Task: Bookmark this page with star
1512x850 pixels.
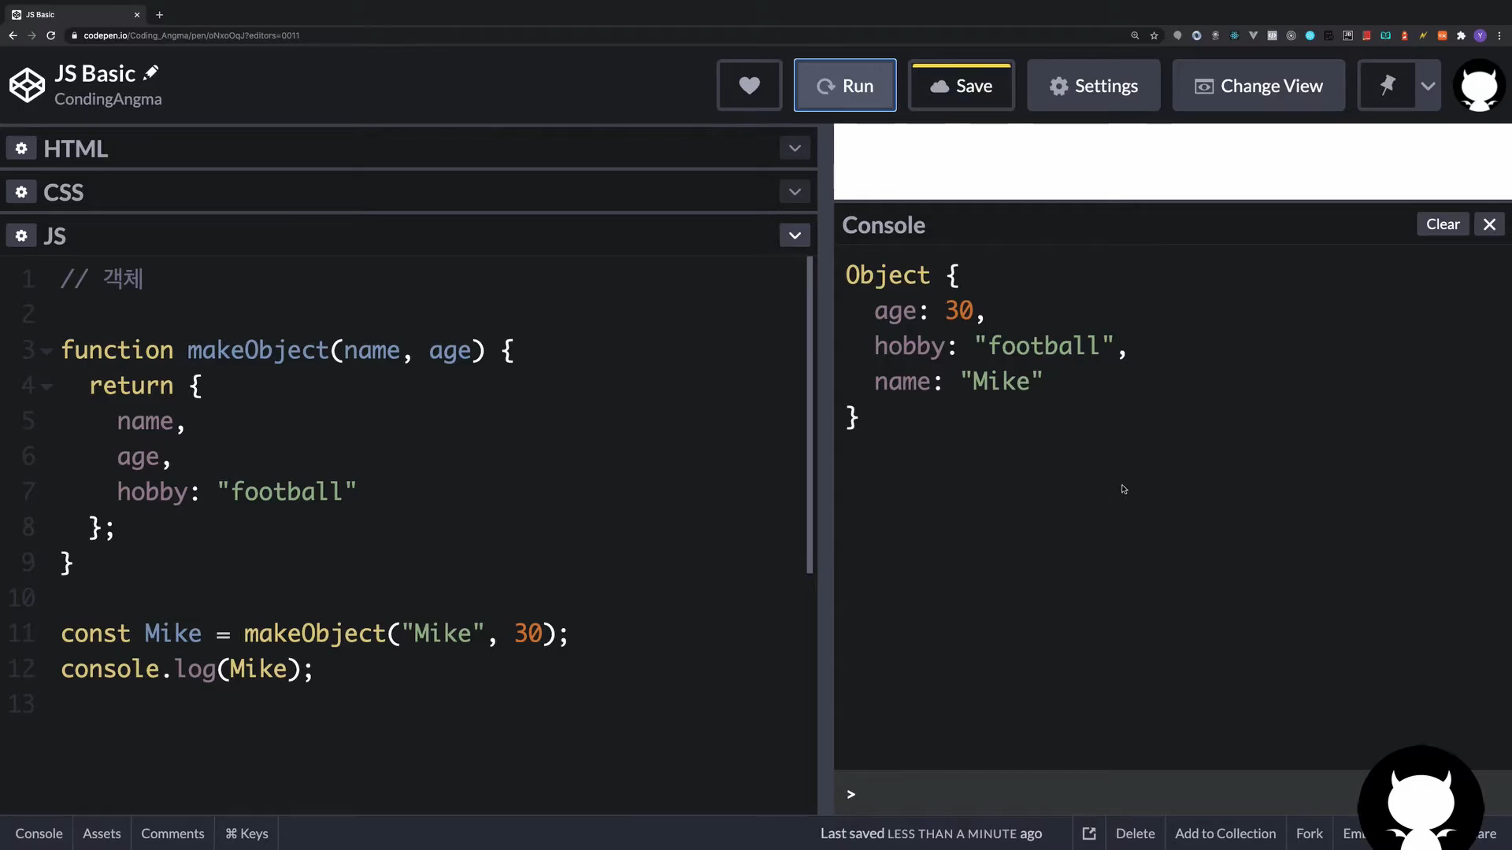Action: (x=1154, y=35)
